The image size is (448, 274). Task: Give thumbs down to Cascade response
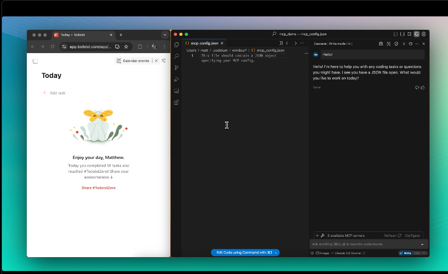pyautogui.click(x=417, y=88)
